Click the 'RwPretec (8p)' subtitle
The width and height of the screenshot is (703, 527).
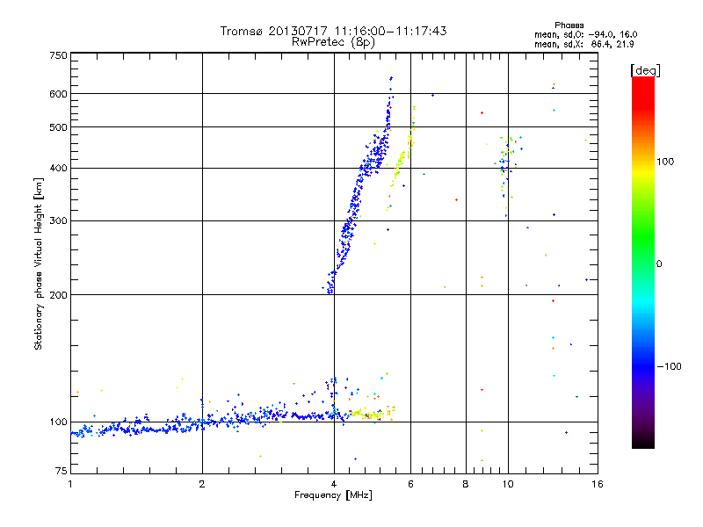pyautogui.click(x=333, y=42)
